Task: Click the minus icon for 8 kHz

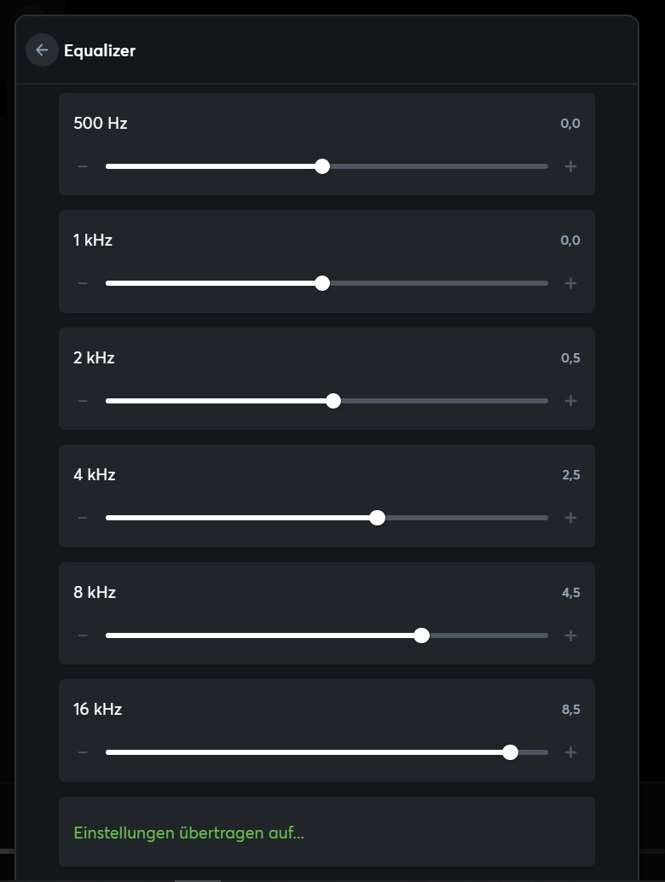Action: (83, 635)
